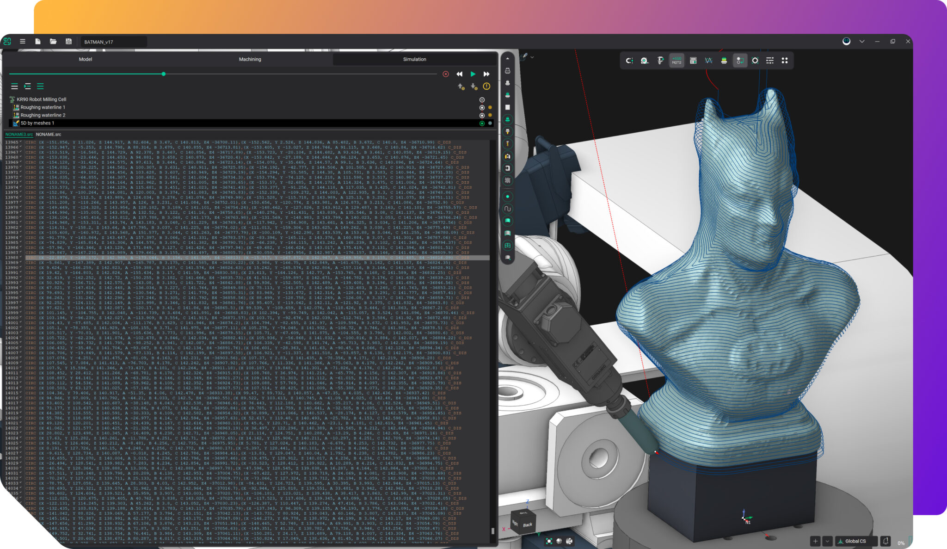
Task: Switch to the Model tab
Action: [x=86, y=59]
